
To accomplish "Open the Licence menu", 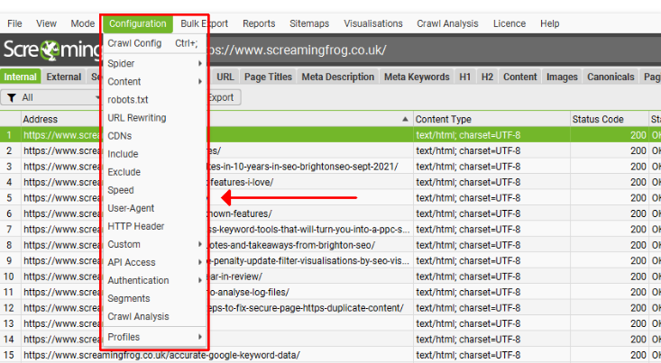I will click(510, 23).
